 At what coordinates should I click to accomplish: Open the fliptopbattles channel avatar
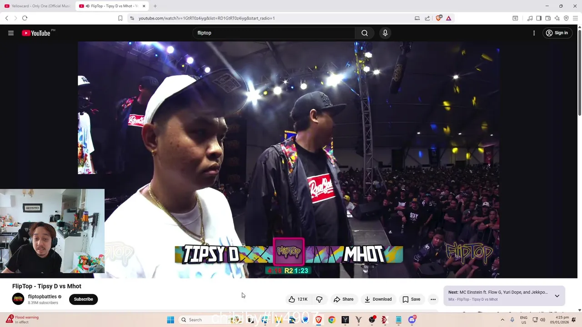(18, 299)
